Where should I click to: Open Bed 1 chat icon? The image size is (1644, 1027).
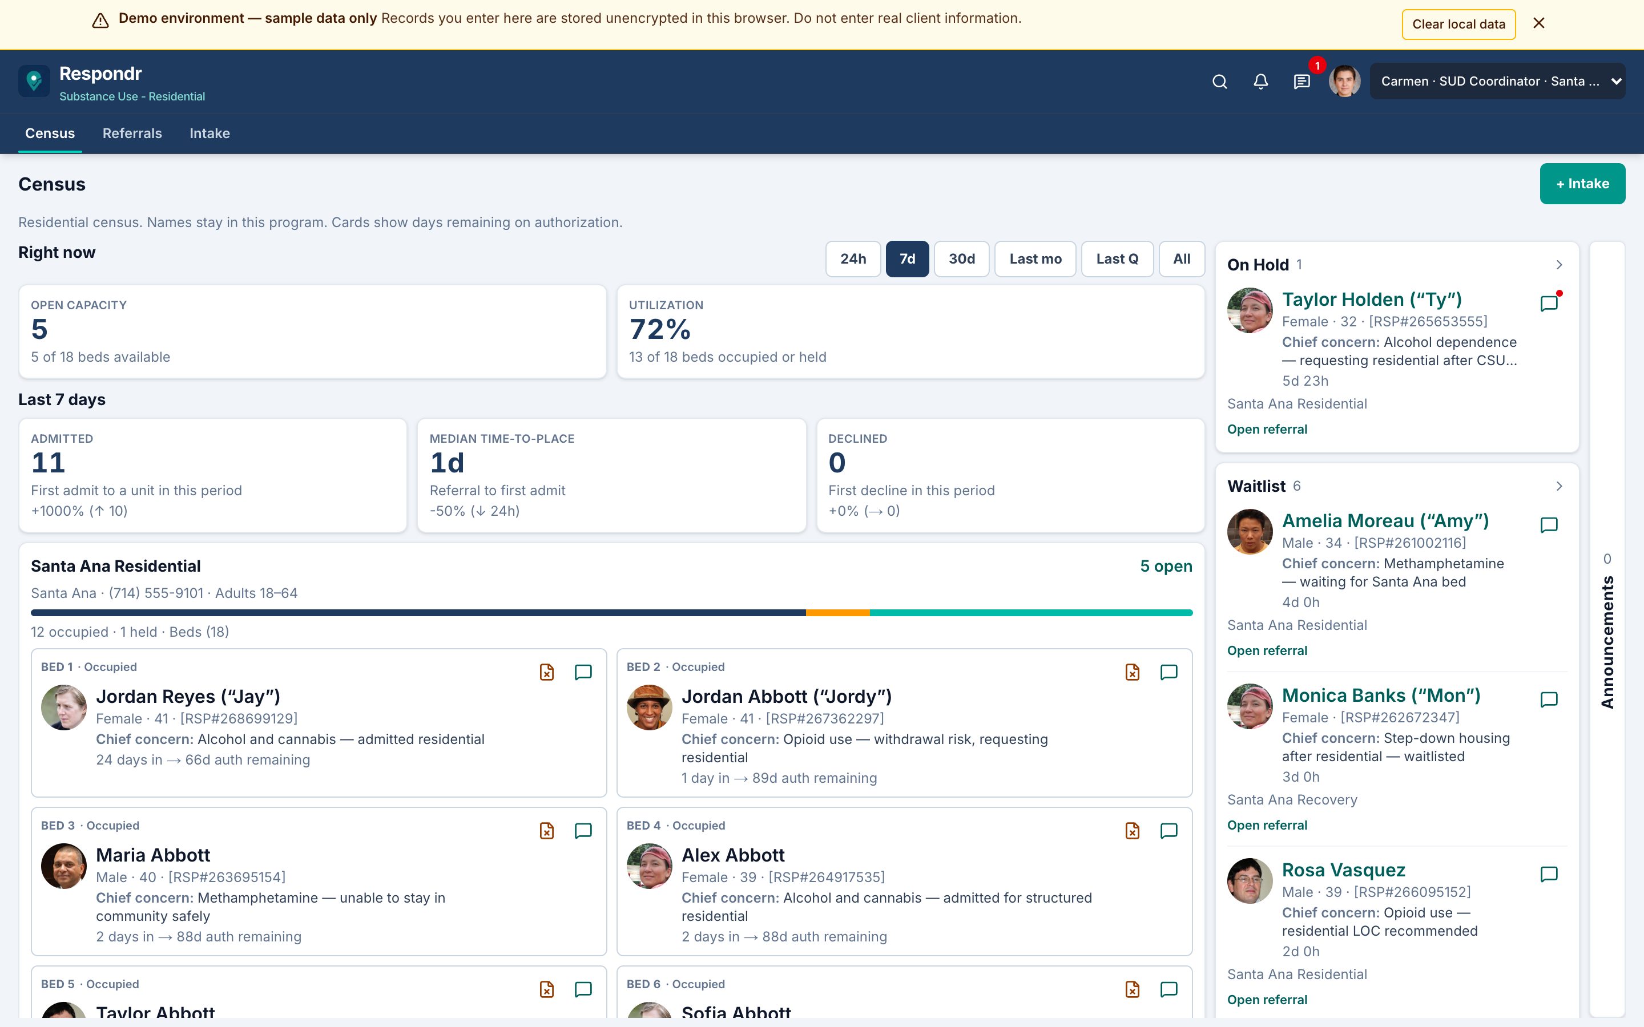tap(583, 672)
